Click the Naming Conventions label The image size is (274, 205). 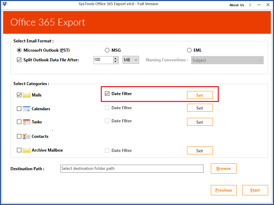coord(167,60)
